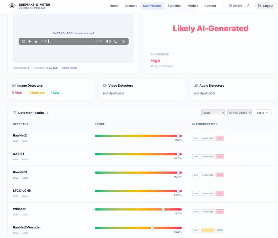
Task: Mute the audio player volume
Action: (x=108, y=41)
